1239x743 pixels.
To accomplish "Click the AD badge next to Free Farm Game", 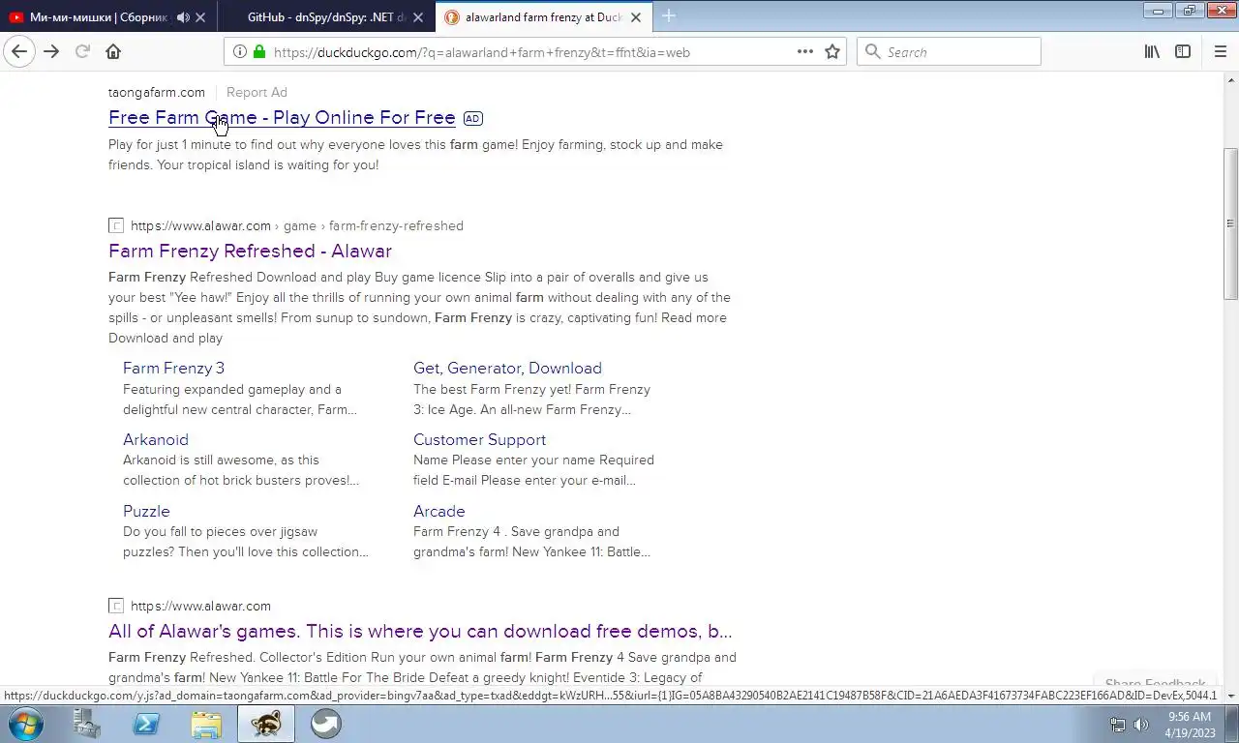I will [x=472, y=118].
